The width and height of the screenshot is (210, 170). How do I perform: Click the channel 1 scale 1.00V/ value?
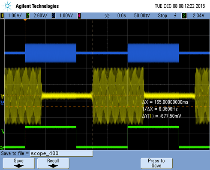[15, 15]
